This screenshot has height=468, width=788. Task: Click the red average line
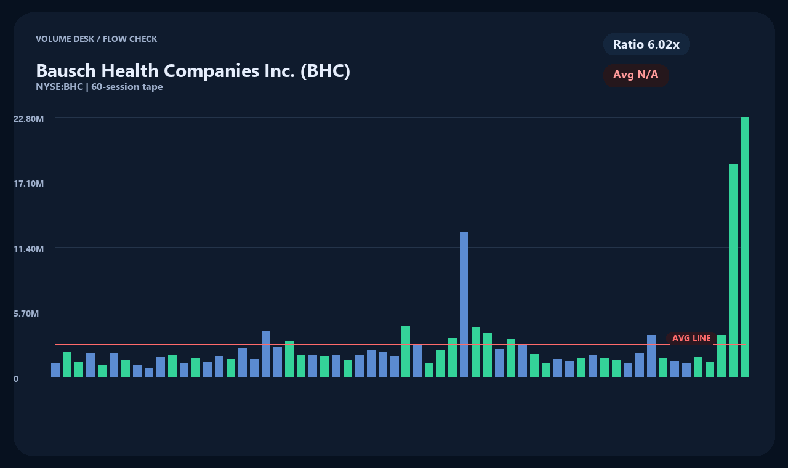click(400, 345)
